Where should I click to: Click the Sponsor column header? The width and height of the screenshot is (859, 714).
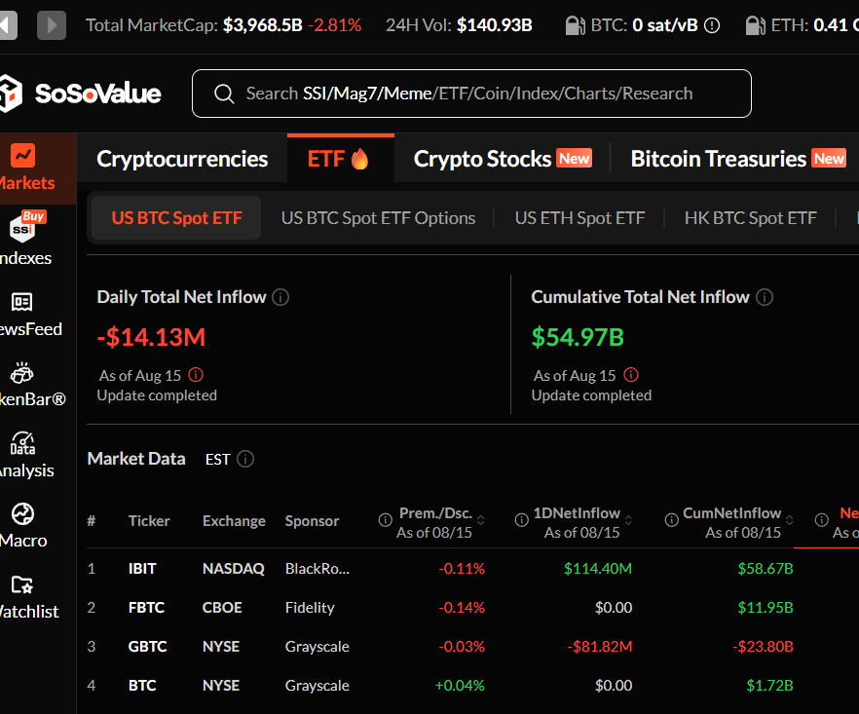[x=312, y=520]
